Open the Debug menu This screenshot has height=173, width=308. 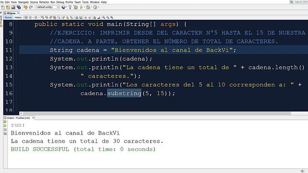click(60, 2)
